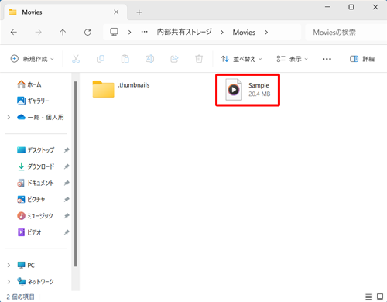Viewport: 387px width, 302px height.
Task: Open ギャラリー in the sidebar
Action: (33, 101)
